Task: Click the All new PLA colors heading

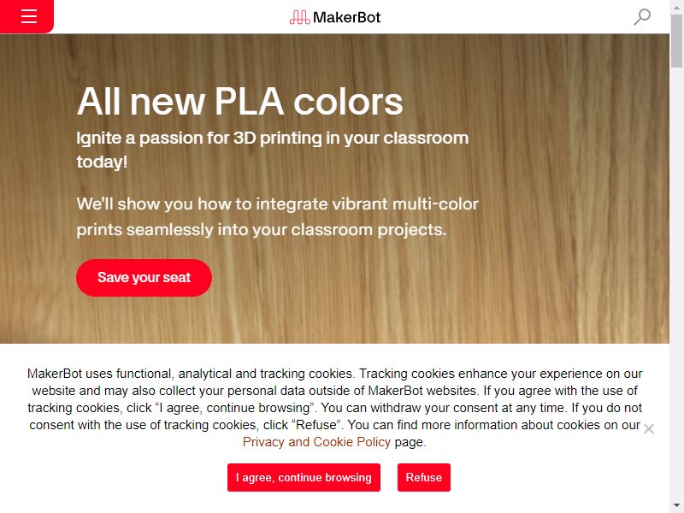Action: pyautogui.click(x=240, y=102)
